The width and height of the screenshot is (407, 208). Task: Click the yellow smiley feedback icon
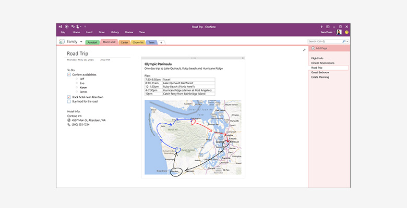point(346,32)
